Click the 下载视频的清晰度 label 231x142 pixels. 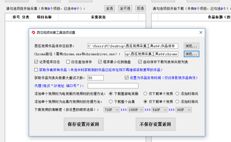coord(66,110)
